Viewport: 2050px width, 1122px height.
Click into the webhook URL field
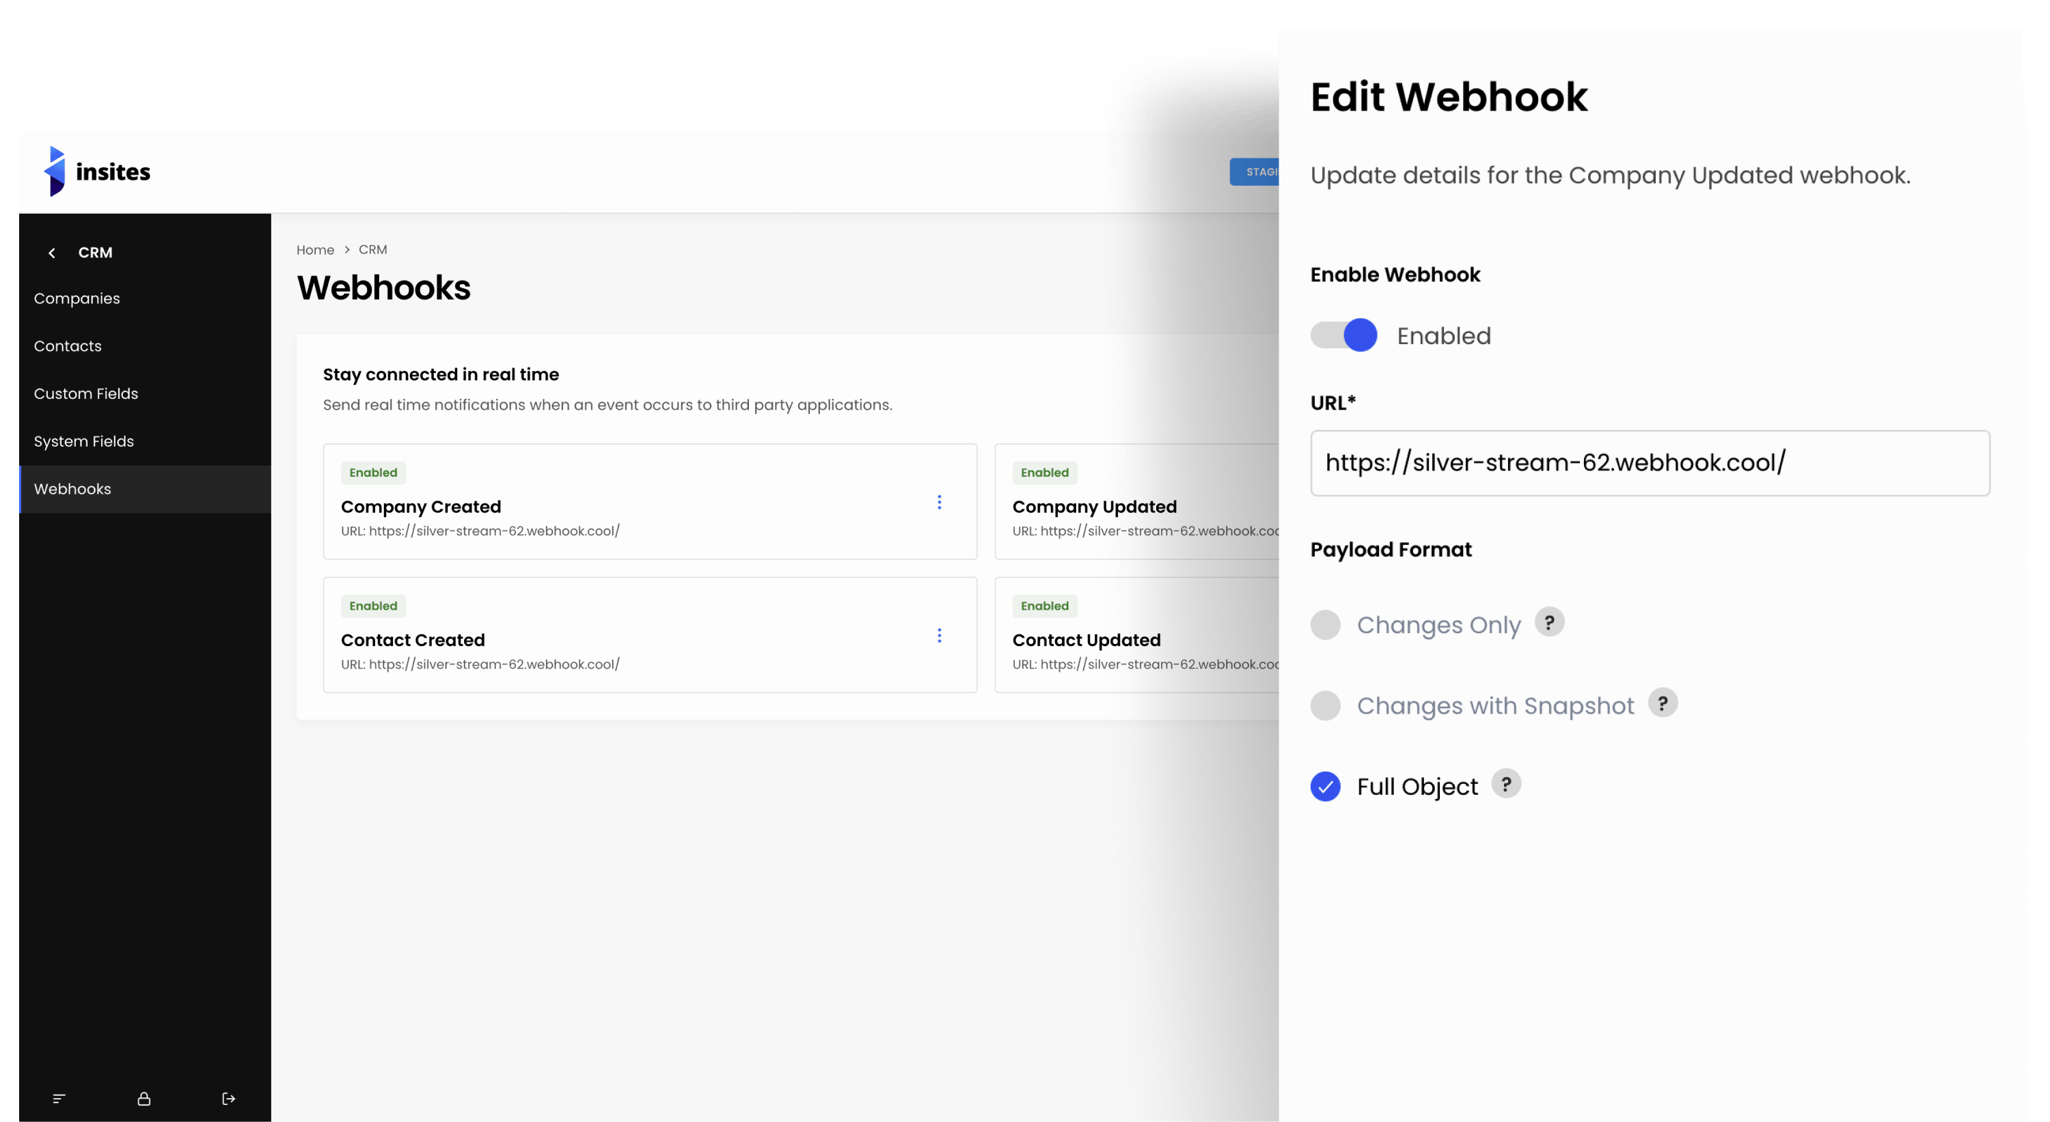(1650, 463)
